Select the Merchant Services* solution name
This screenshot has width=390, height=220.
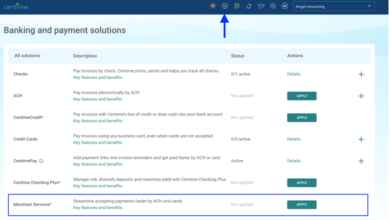click(x=33, y=204)
